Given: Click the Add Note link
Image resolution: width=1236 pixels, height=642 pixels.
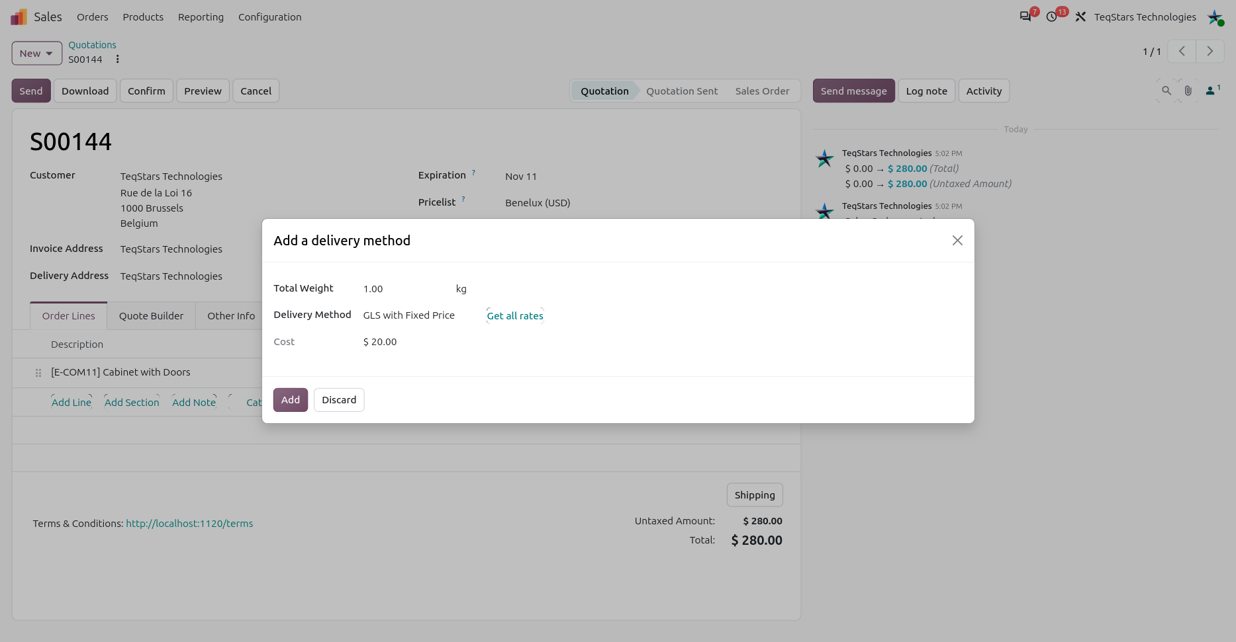Looking at the screenshot, I should point(194,403).
